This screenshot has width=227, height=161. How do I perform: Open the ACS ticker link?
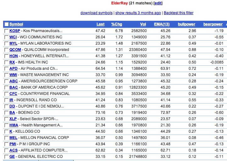14,150
